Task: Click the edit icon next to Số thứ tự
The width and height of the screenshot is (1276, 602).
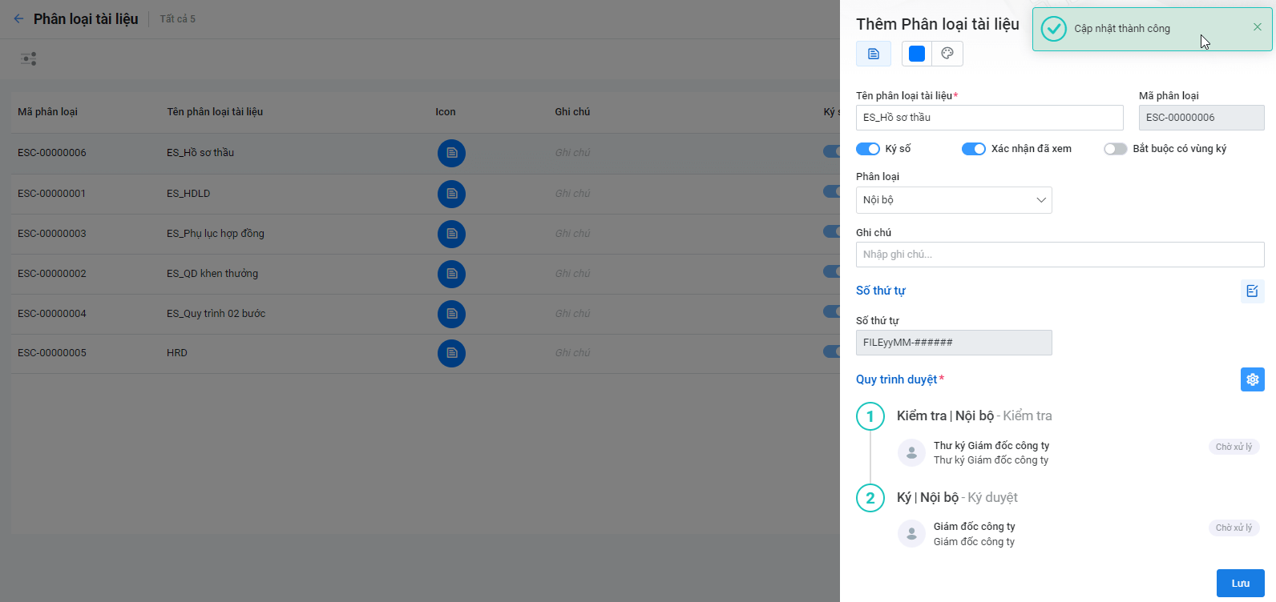Action: (1252, 291)
